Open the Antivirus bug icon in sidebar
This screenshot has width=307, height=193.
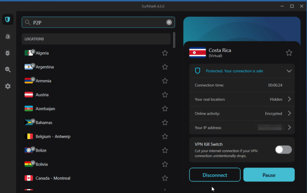click(8, 53)
